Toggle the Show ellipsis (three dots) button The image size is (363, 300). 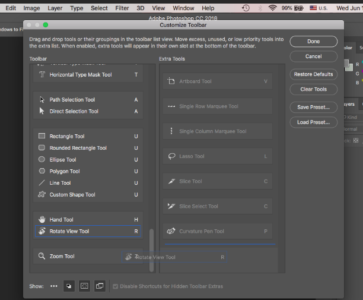pos(54,286)
